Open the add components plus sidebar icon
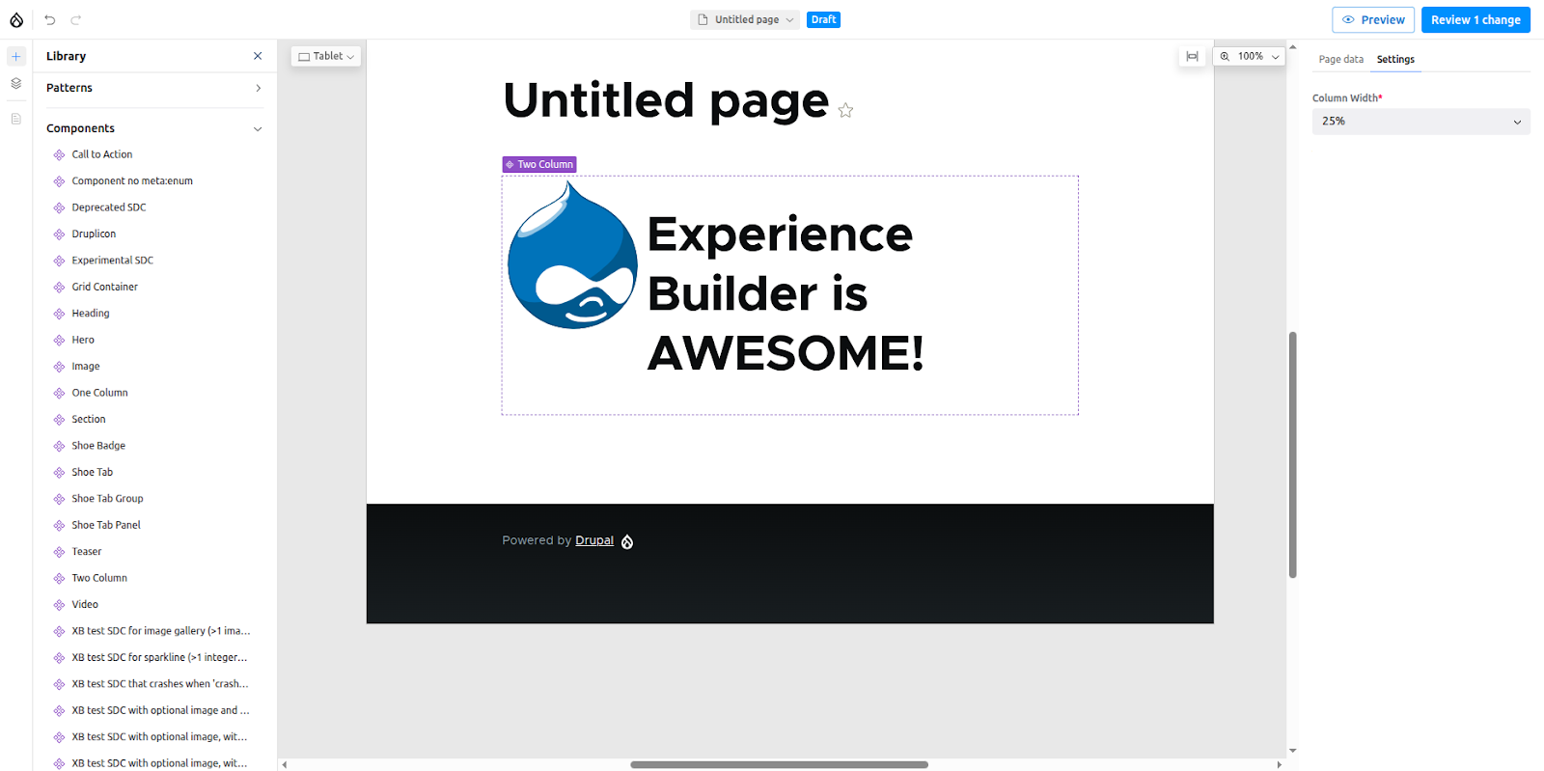Viewport: 1544px width, 771px height. (16, 56)
